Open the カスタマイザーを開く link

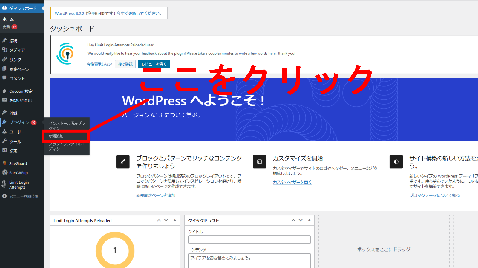[292, 182]
